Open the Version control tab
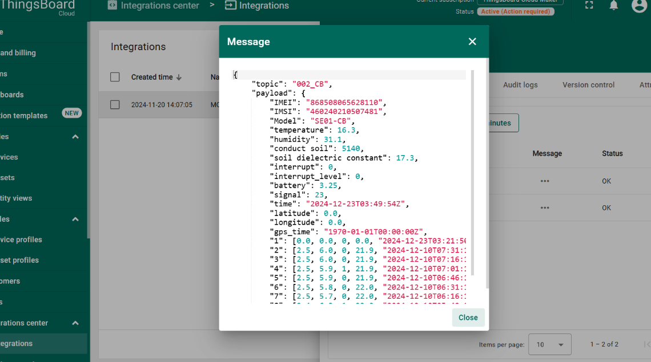 pyautogui.click(x=588, y=85)
